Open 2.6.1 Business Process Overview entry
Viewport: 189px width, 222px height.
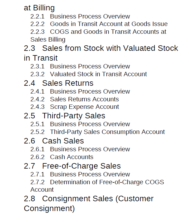80,149
